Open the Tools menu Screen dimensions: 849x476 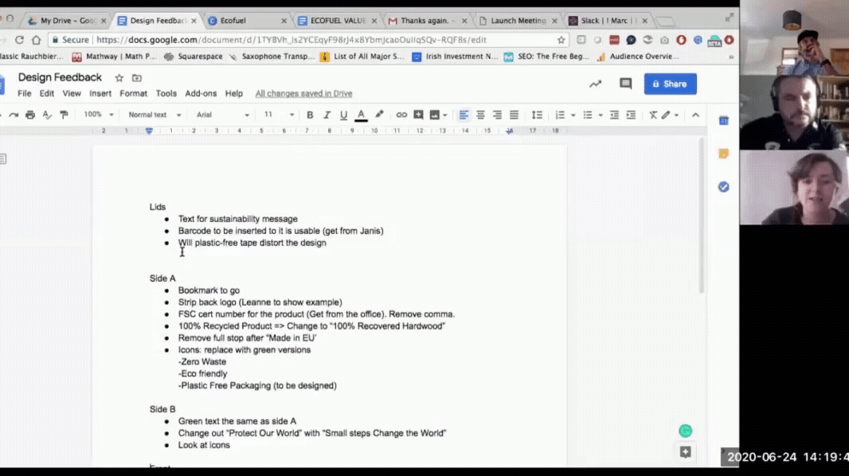tap(166, 94)
